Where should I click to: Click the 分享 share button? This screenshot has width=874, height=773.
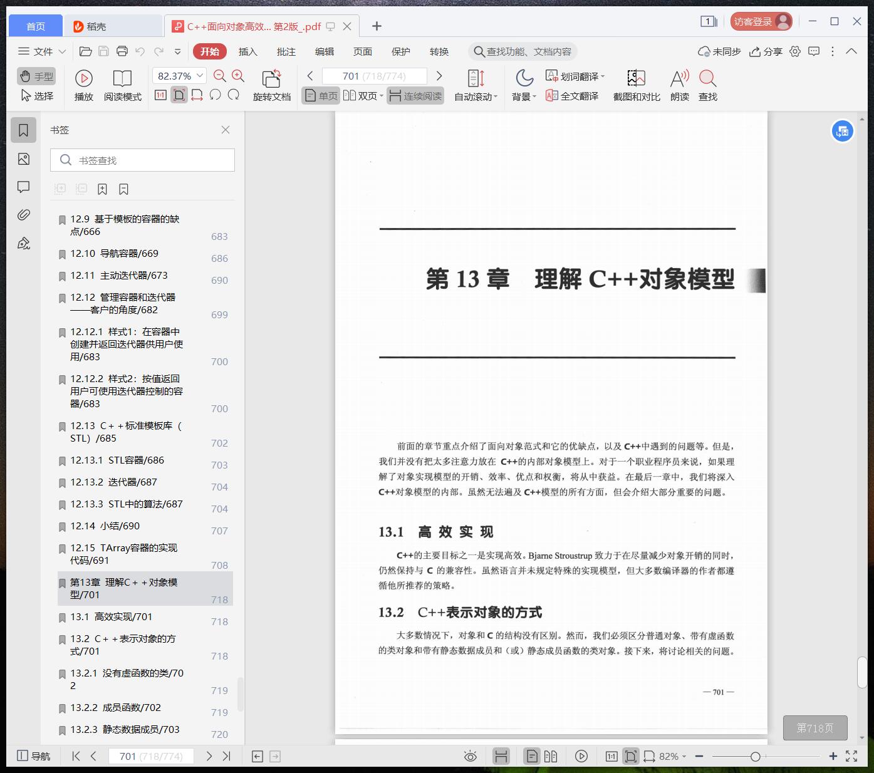[x=766, y=51]
